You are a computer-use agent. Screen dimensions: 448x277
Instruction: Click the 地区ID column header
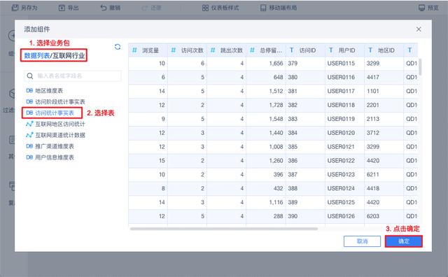pos(384,50)
